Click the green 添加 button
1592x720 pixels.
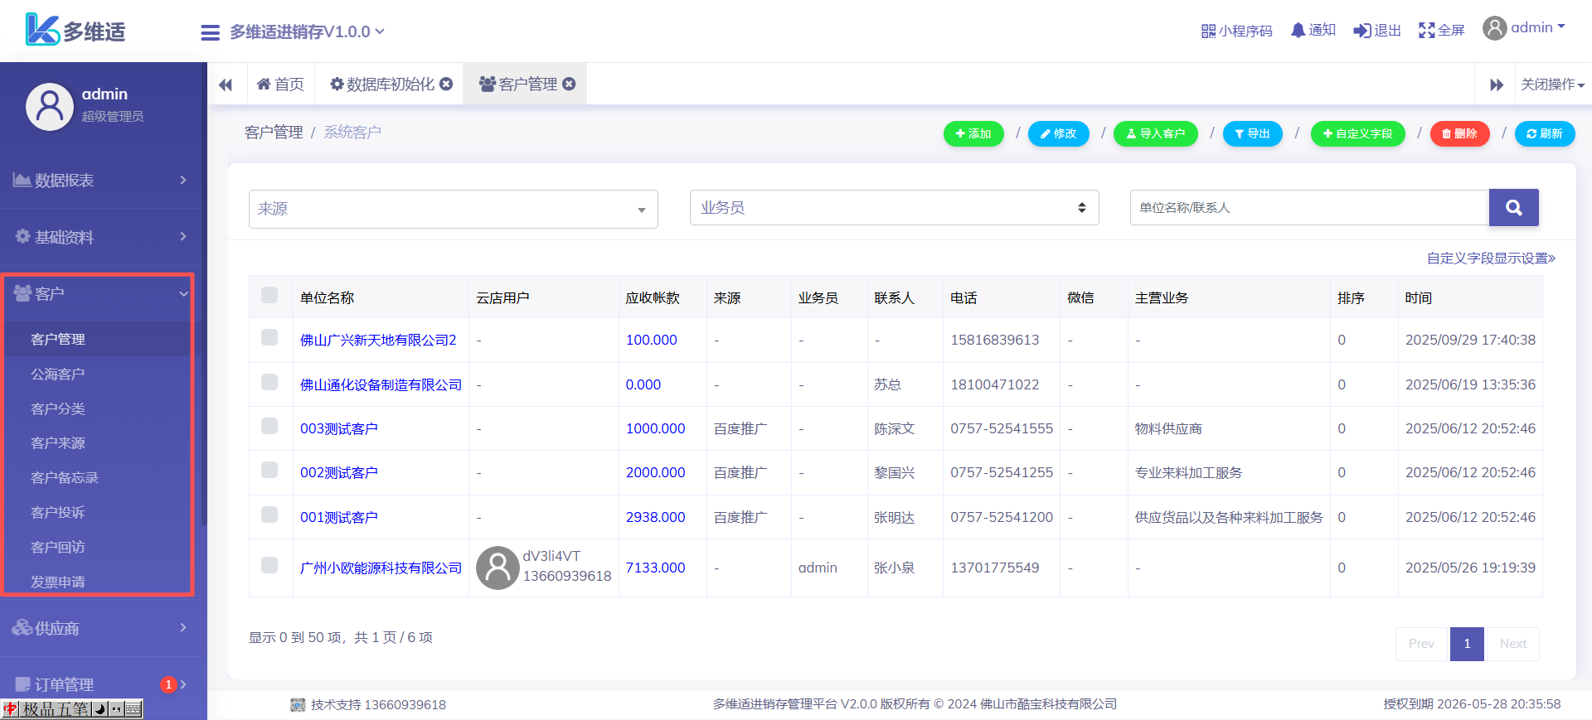pyautogui.click(x=973, y=133)
